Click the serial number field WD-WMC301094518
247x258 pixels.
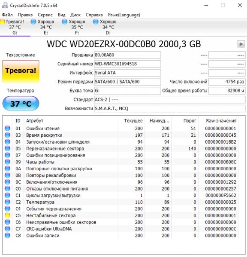tap(127, 64)
